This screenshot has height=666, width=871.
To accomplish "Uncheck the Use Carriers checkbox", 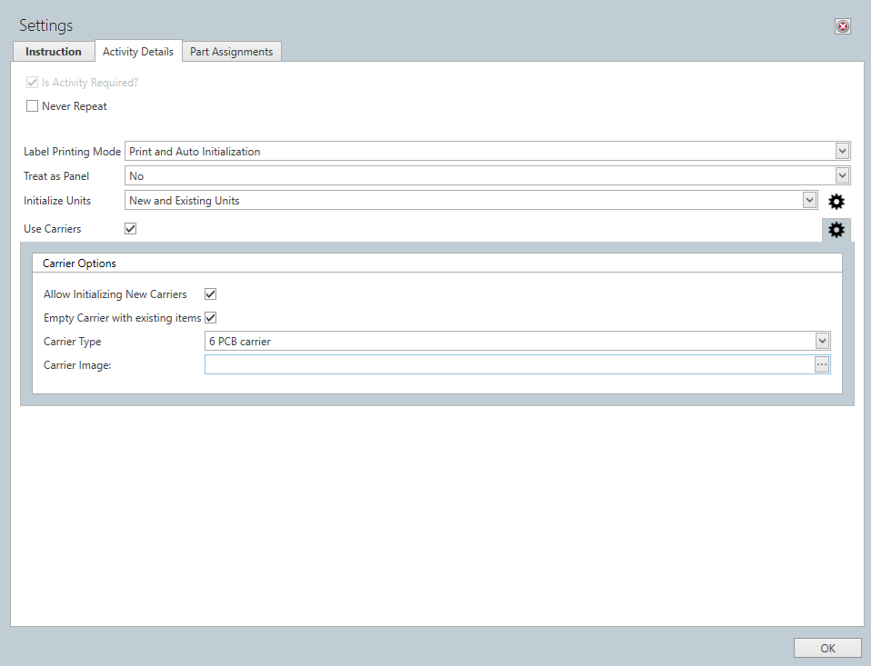I will click(130, 228).
